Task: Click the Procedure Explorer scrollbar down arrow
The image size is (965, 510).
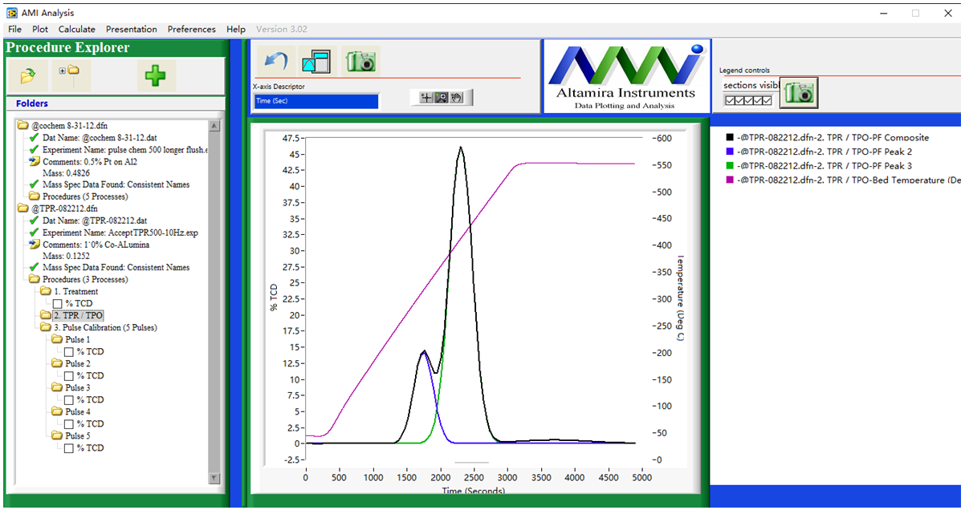Action: coord(214,479)
